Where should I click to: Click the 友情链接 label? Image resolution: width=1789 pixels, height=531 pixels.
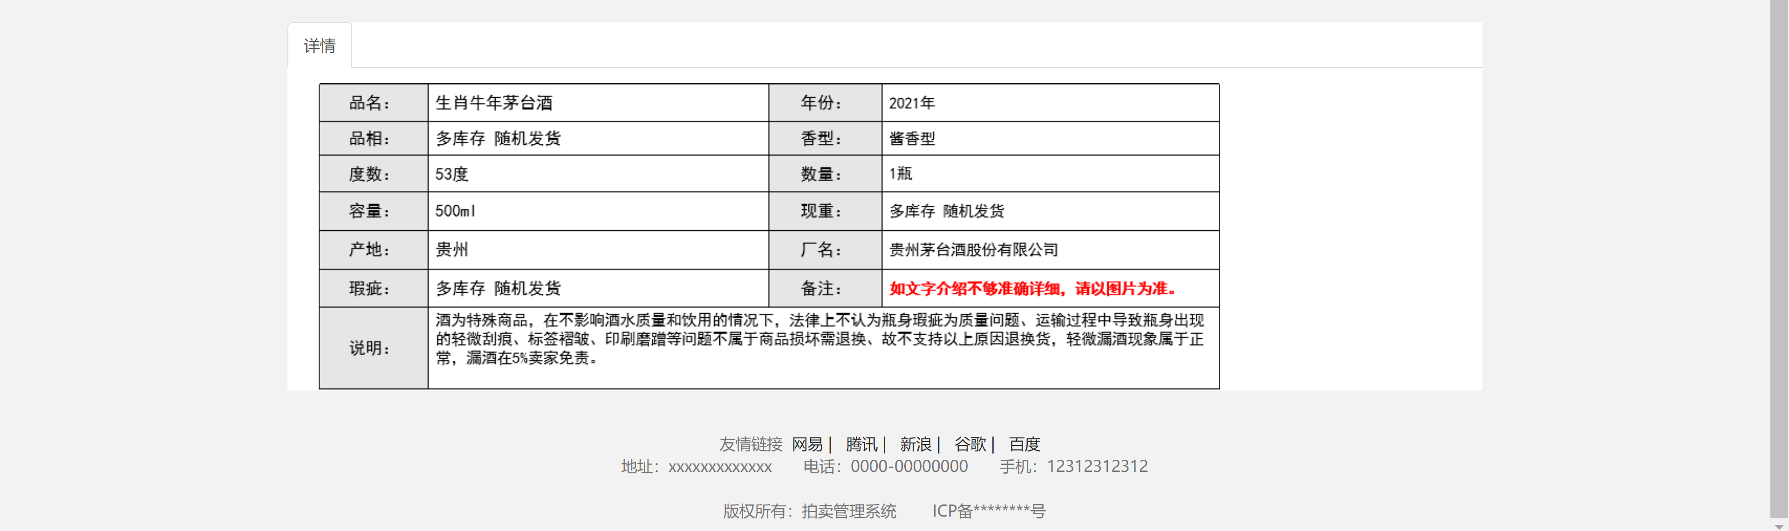[751, 444]
